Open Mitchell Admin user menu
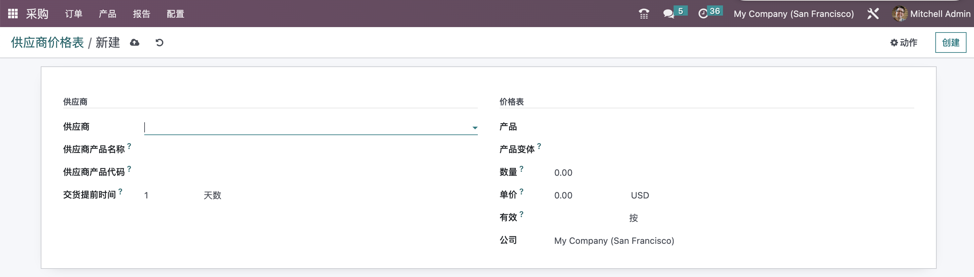Viewport: 974px width, 277px height. point(931,14)
